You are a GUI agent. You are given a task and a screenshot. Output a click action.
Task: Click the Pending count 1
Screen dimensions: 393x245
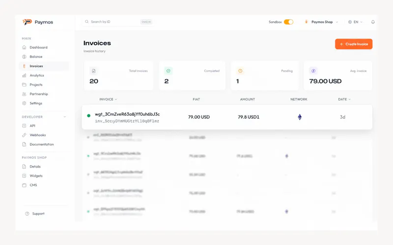tap(237, 81)
